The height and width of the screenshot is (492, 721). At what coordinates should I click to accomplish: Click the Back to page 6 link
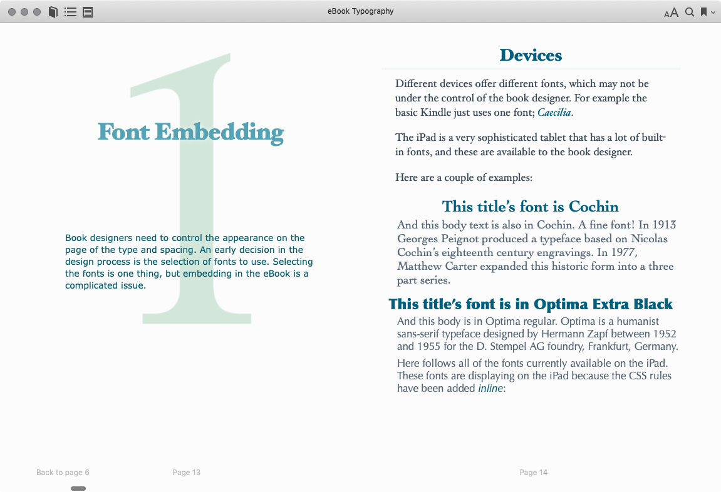pos(63,472)
